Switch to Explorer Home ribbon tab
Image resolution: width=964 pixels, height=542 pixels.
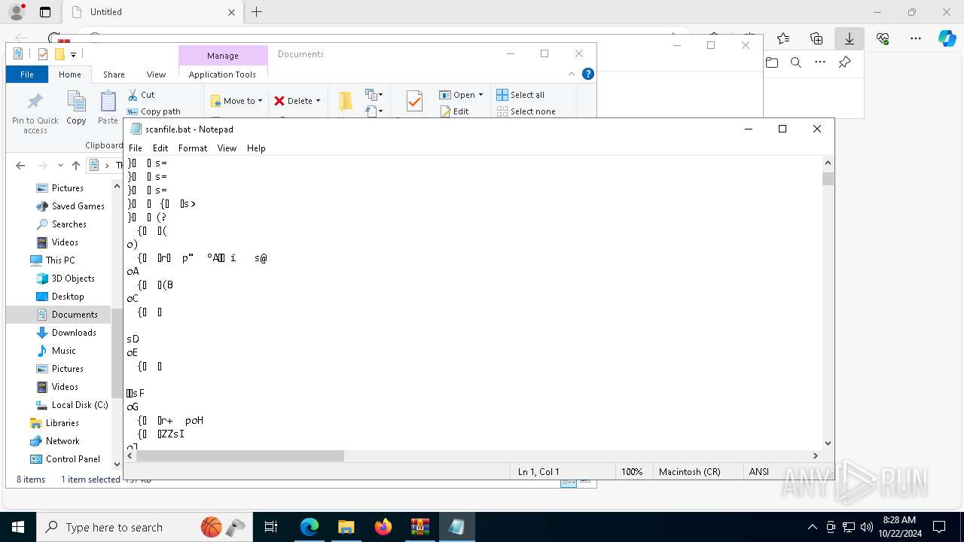point(70,75)
